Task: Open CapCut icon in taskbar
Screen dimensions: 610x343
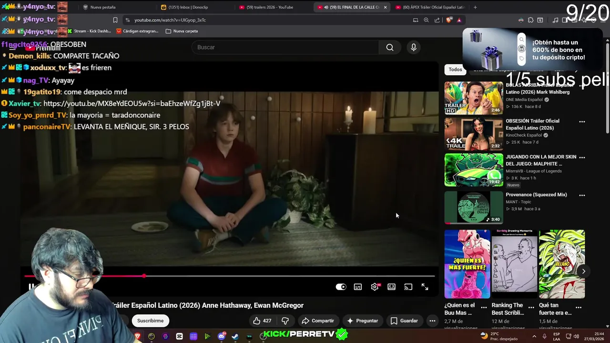Action: tap(179, 336)
